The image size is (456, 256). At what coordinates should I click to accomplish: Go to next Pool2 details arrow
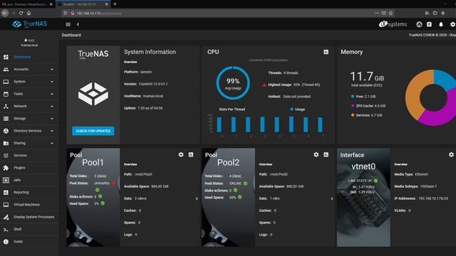(x=332, y=198)
